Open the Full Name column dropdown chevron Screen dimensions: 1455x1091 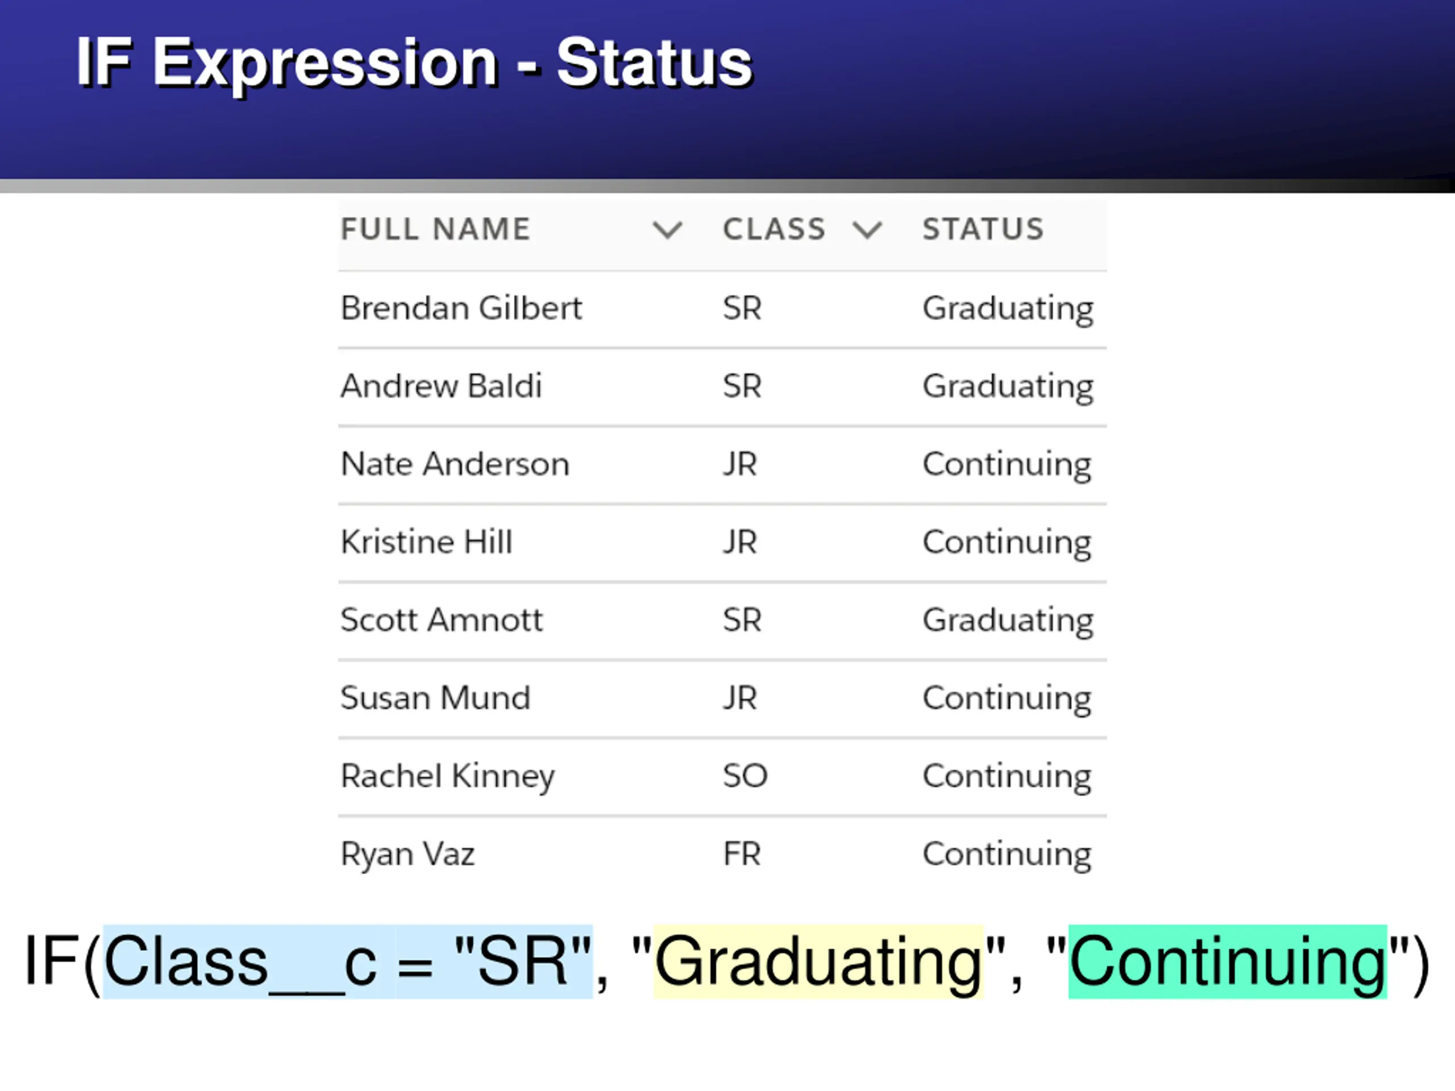click(667, 230)
